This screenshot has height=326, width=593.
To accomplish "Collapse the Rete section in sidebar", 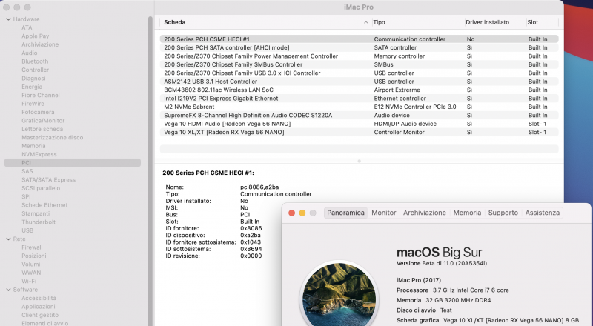I will (x=8, y=239).
